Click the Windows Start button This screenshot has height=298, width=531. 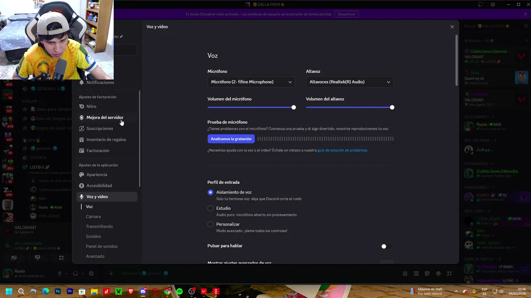coord(9,291)
